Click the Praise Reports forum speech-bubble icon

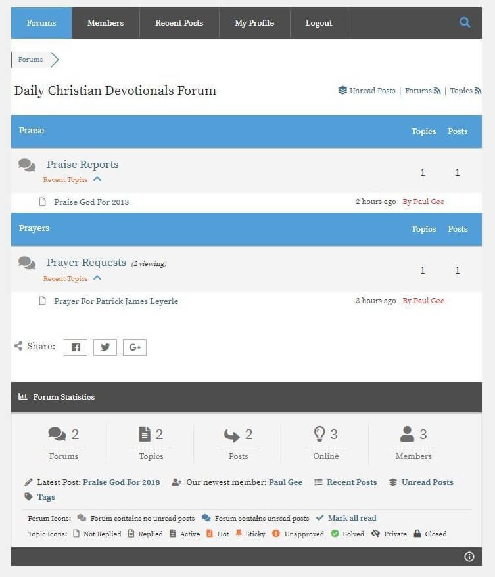click(27, 165)
